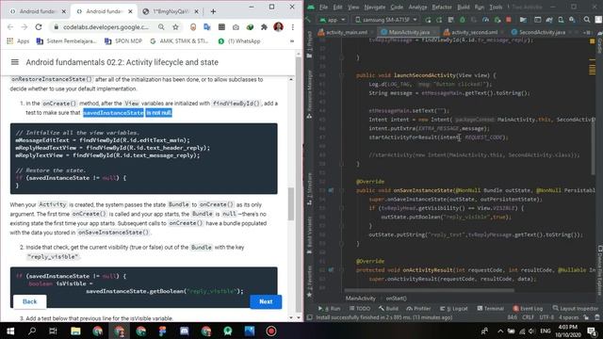The height and width of the screenshot is (339, 603).
Task: Open the Logcat tool window
Action: click(x=454, y=308)
